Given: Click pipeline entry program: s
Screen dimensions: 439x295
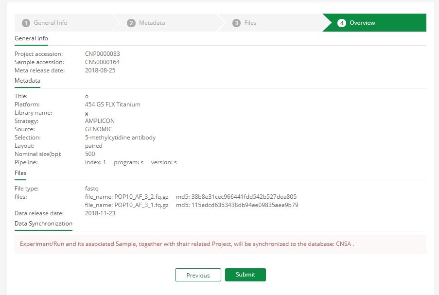Looking at the screenshot, I should point(128,163).
